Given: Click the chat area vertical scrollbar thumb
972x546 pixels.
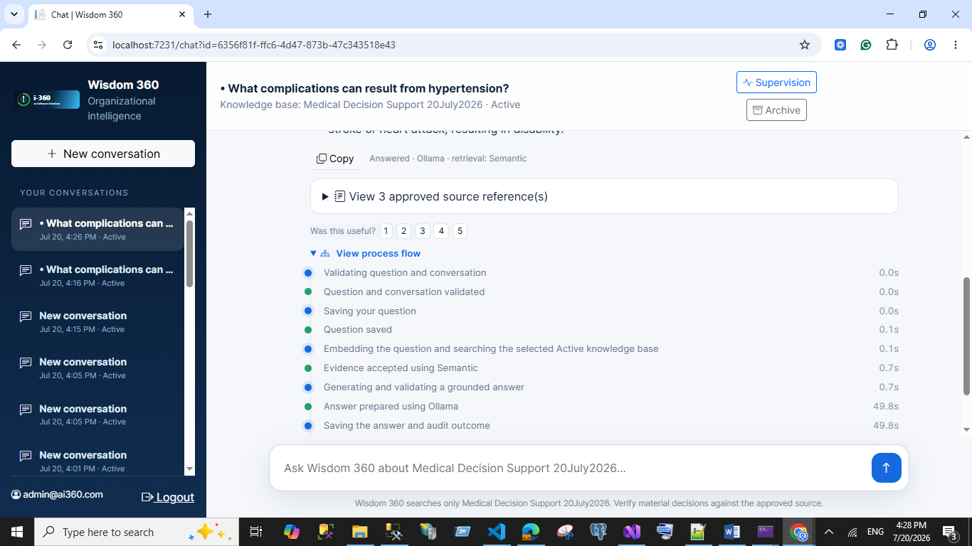Looking at the screenshot, I should 966,336.
